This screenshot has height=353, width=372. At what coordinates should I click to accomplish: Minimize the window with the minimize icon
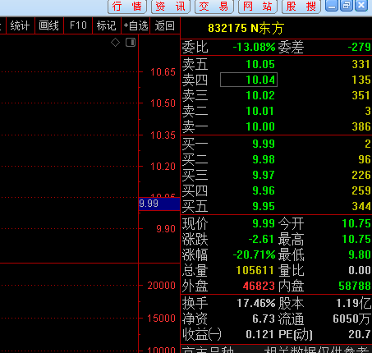pyautogui.click(x=332, y=6)
